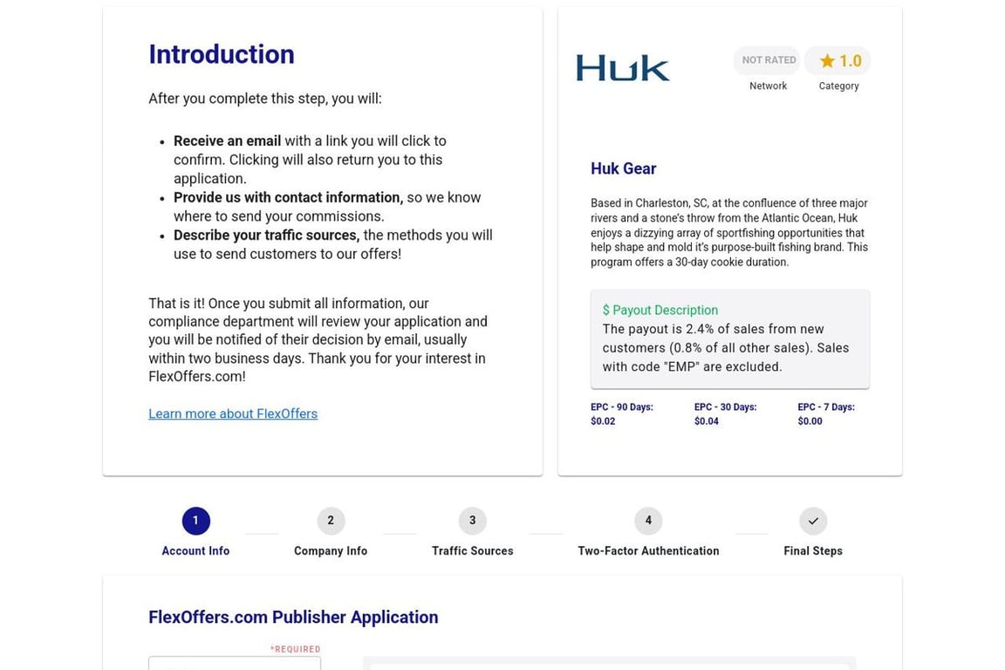Click 'Describe your traffic sources' text

coord(266,236)
